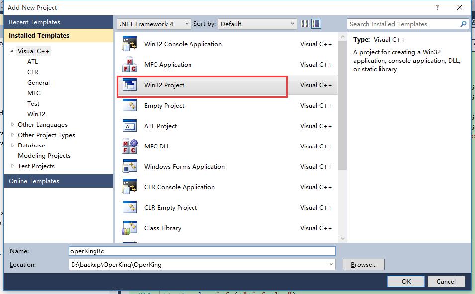The image size is (475, 294).
Task: Collapse the Visual C++ tree node
Action: coord(12,51)
